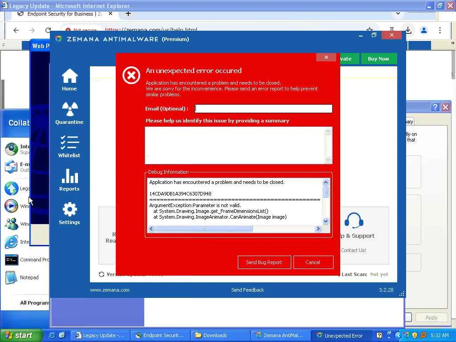Open the Home section in Zemana sidebar

[x=69, y=80]
